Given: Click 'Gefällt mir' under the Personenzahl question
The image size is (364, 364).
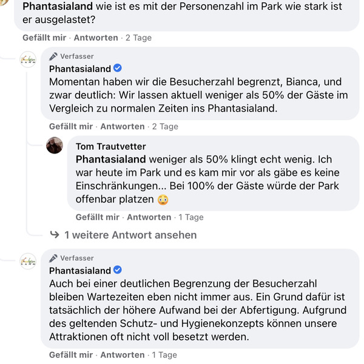Looking at the screenshot, I should 44,38.
